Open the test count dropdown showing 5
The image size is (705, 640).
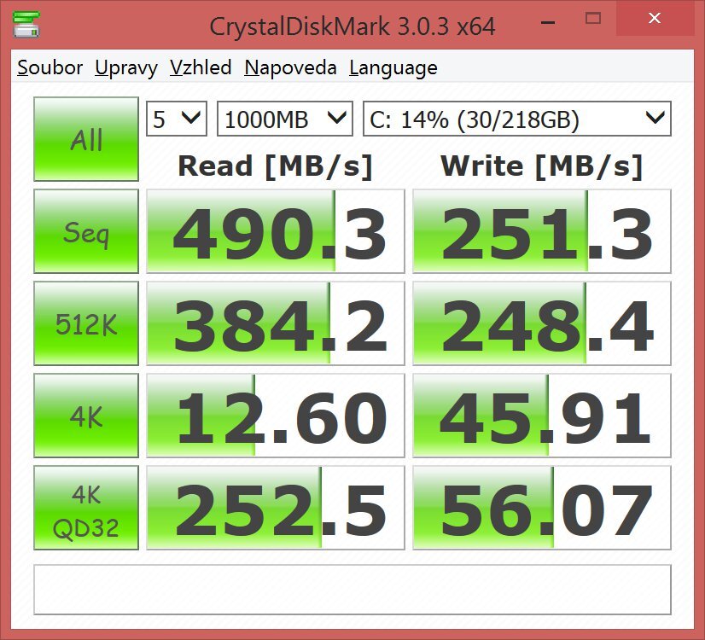[x=176, y=119]
